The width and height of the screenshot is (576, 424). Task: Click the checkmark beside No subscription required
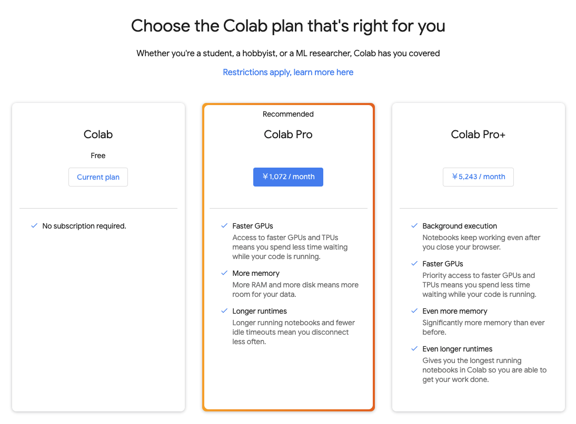pos(34,226)
